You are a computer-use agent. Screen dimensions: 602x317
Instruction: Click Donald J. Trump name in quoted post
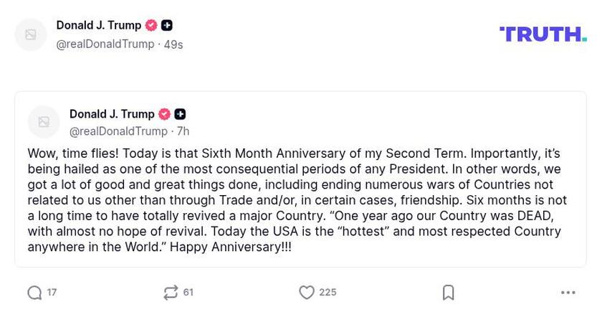click(112, 114)
